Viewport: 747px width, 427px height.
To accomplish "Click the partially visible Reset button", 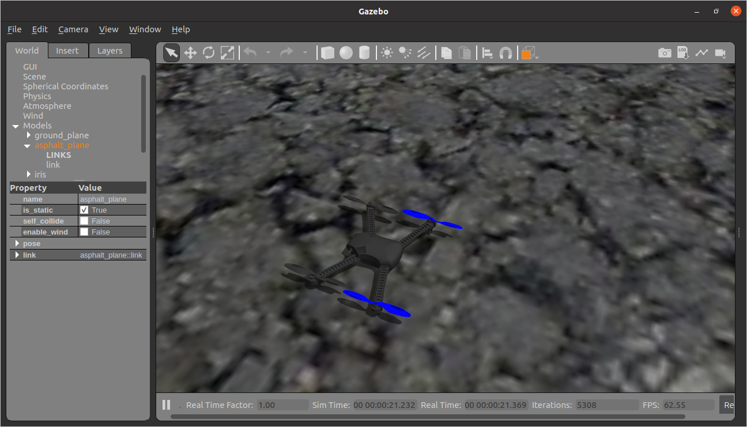I will [727, 405].
